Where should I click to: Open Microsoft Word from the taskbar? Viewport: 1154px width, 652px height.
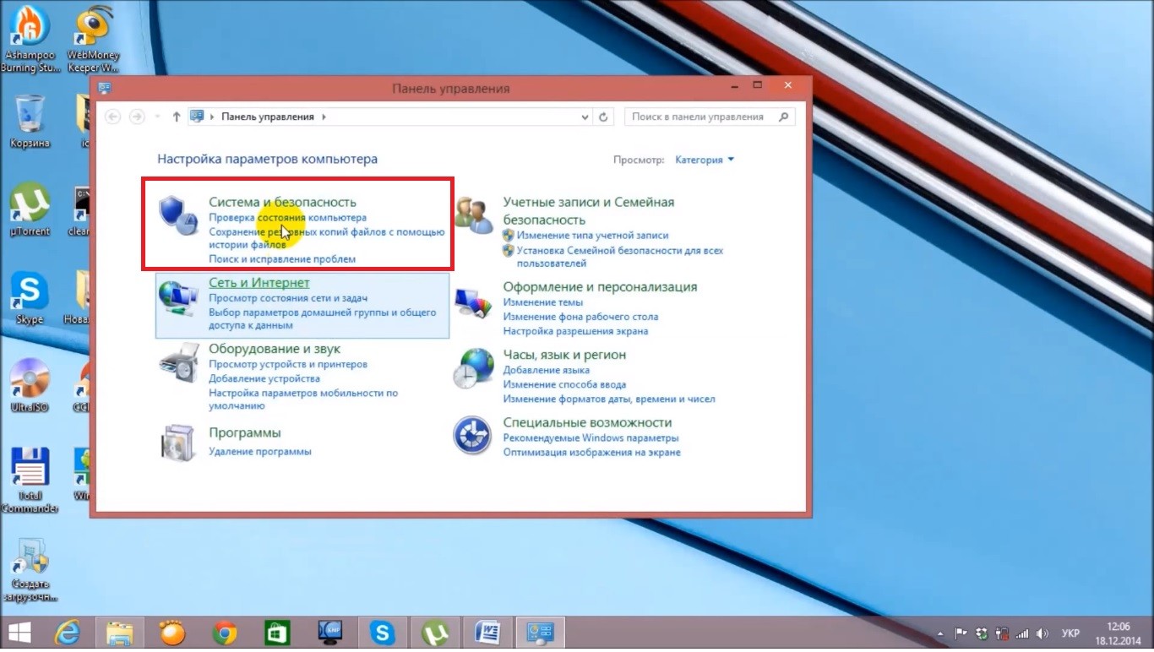[487, 633]
